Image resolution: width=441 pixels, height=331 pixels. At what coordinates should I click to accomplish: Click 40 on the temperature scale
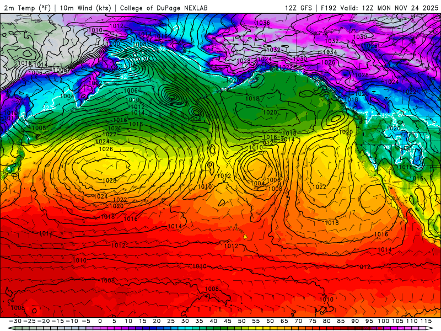[213, 321]
